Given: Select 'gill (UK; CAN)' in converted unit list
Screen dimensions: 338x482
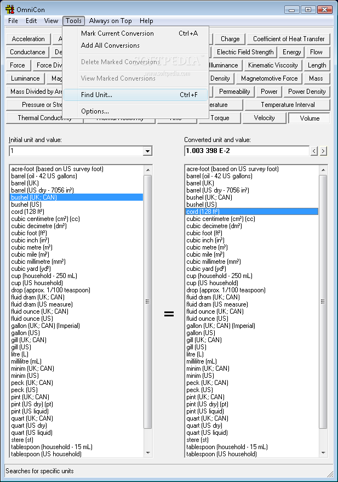Looking at the screenshot, I should point(252,340).
